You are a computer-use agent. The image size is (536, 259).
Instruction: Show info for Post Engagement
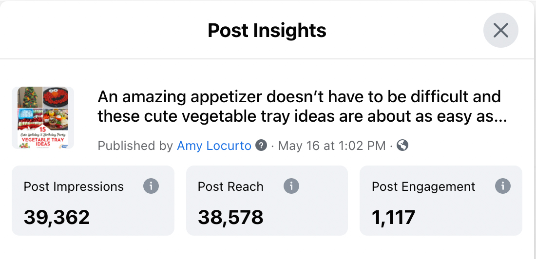(x=503, y=186)
